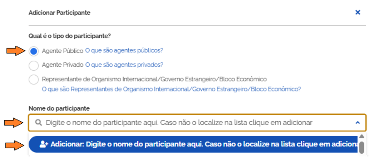Collapse the participant list chevron
372x166 pixels.
coord(357,123)
